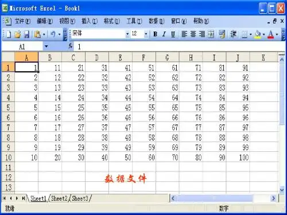Go to the previous sheet tab
287x215 pixels.
11,198
